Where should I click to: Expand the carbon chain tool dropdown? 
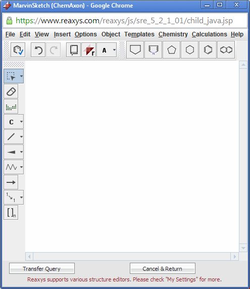[21, 167]
